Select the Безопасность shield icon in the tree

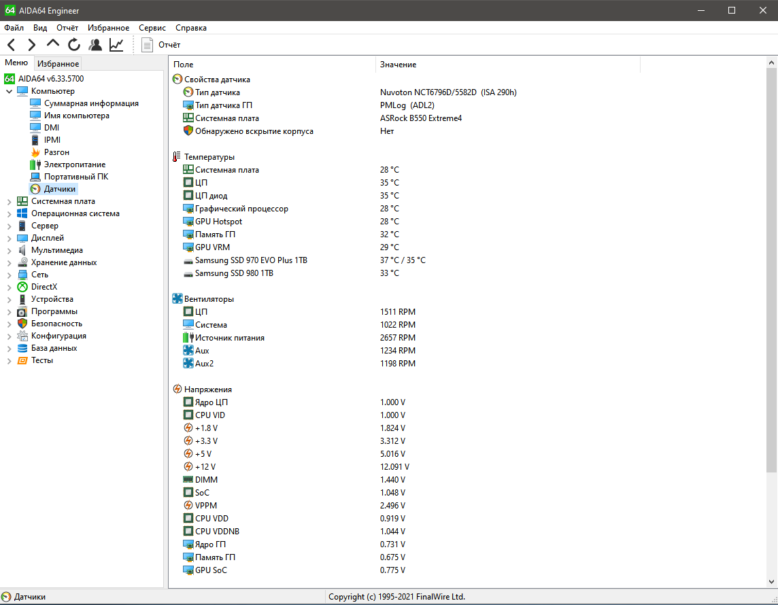tap(22, 324)
